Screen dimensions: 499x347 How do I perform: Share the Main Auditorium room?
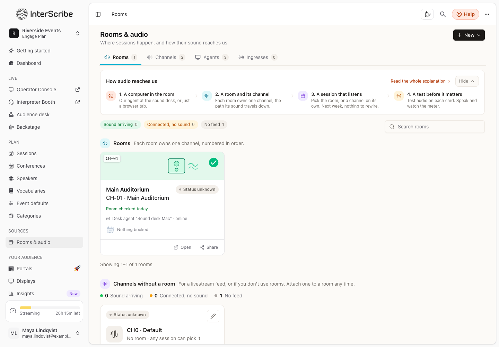(209, 247)
